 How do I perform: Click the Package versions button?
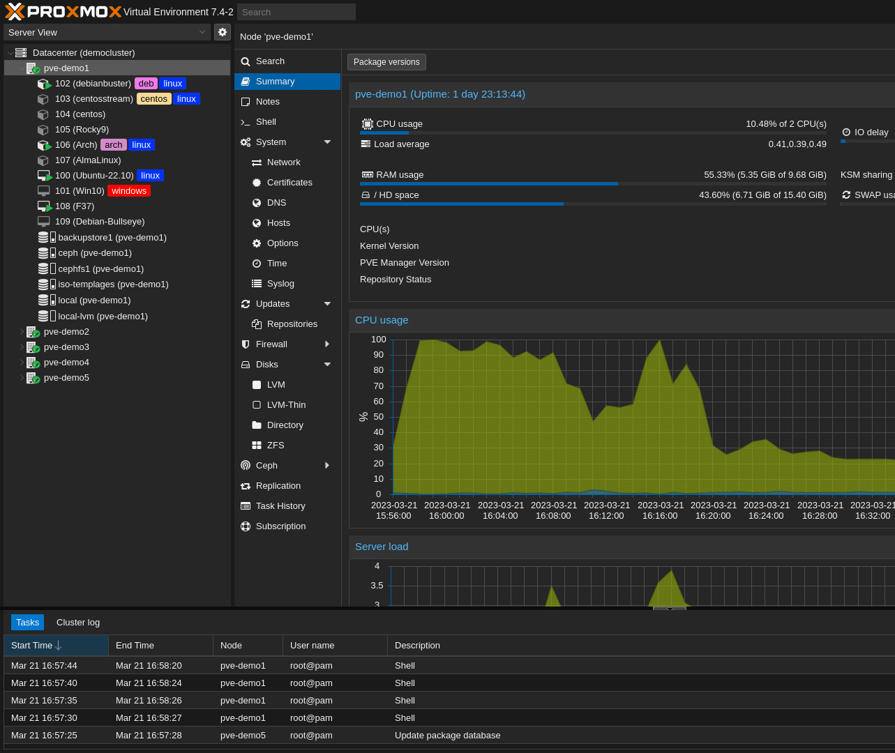386,62
